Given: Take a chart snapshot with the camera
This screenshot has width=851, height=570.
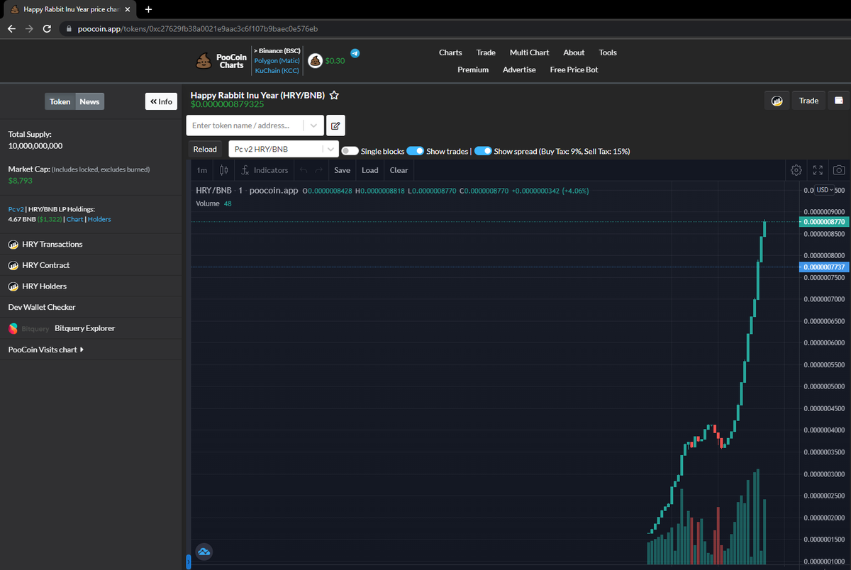Looking at the screenshot, I should (x=839, y=170).
